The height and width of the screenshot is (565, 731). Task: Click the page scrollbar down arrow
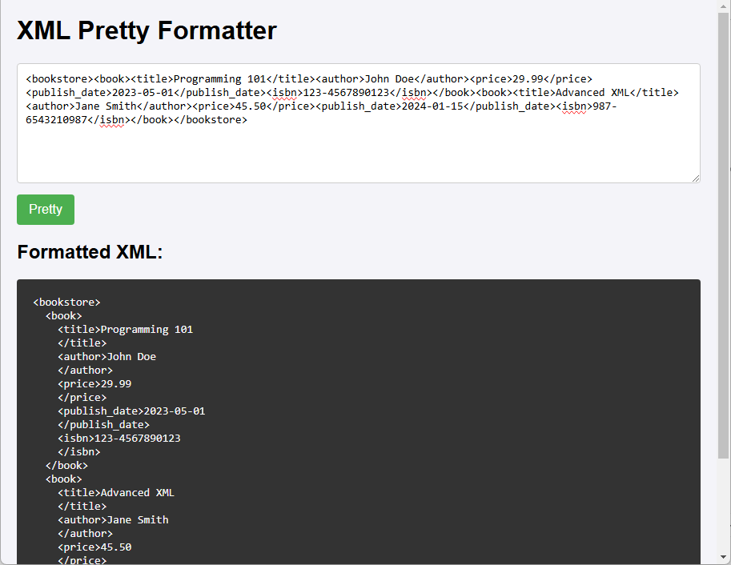[724, 557]
